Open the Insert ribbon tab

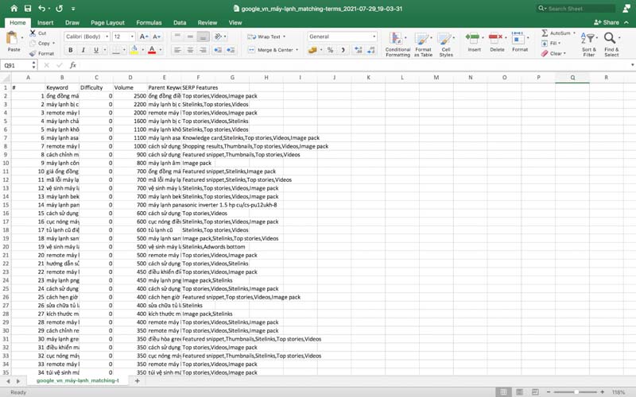pyautogui.click(x=45, y=23)
